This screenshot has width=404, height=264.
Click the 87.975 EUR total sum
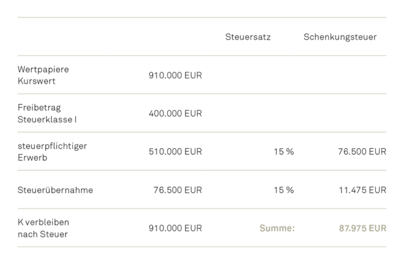pos(362,228)
